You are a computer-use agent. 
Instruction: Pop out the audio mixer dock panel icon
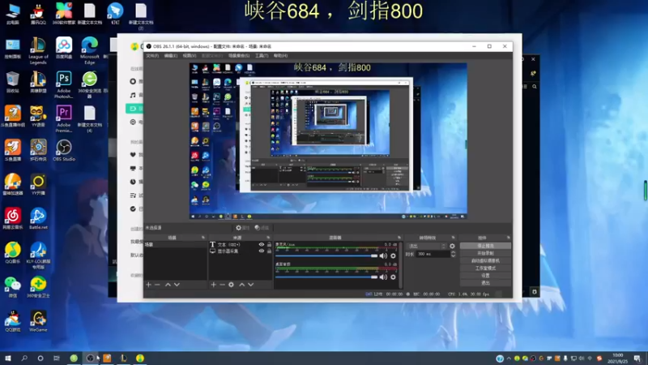[x=399, y=238]
